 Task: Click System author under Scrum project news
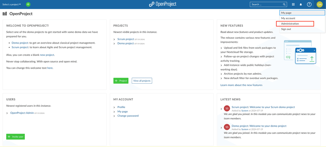[245, 111]
